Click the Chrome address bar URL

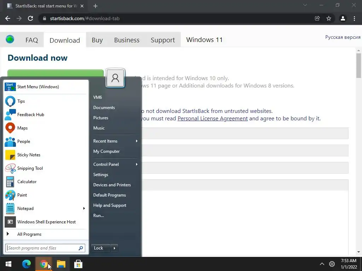[85, 18]
